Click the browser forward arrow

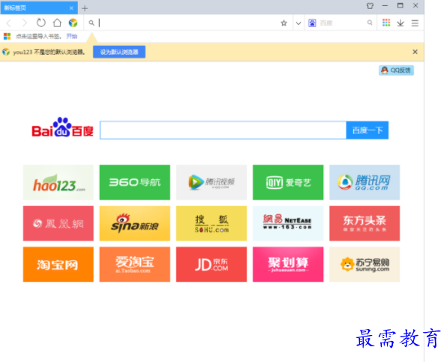tap(25, 22)
